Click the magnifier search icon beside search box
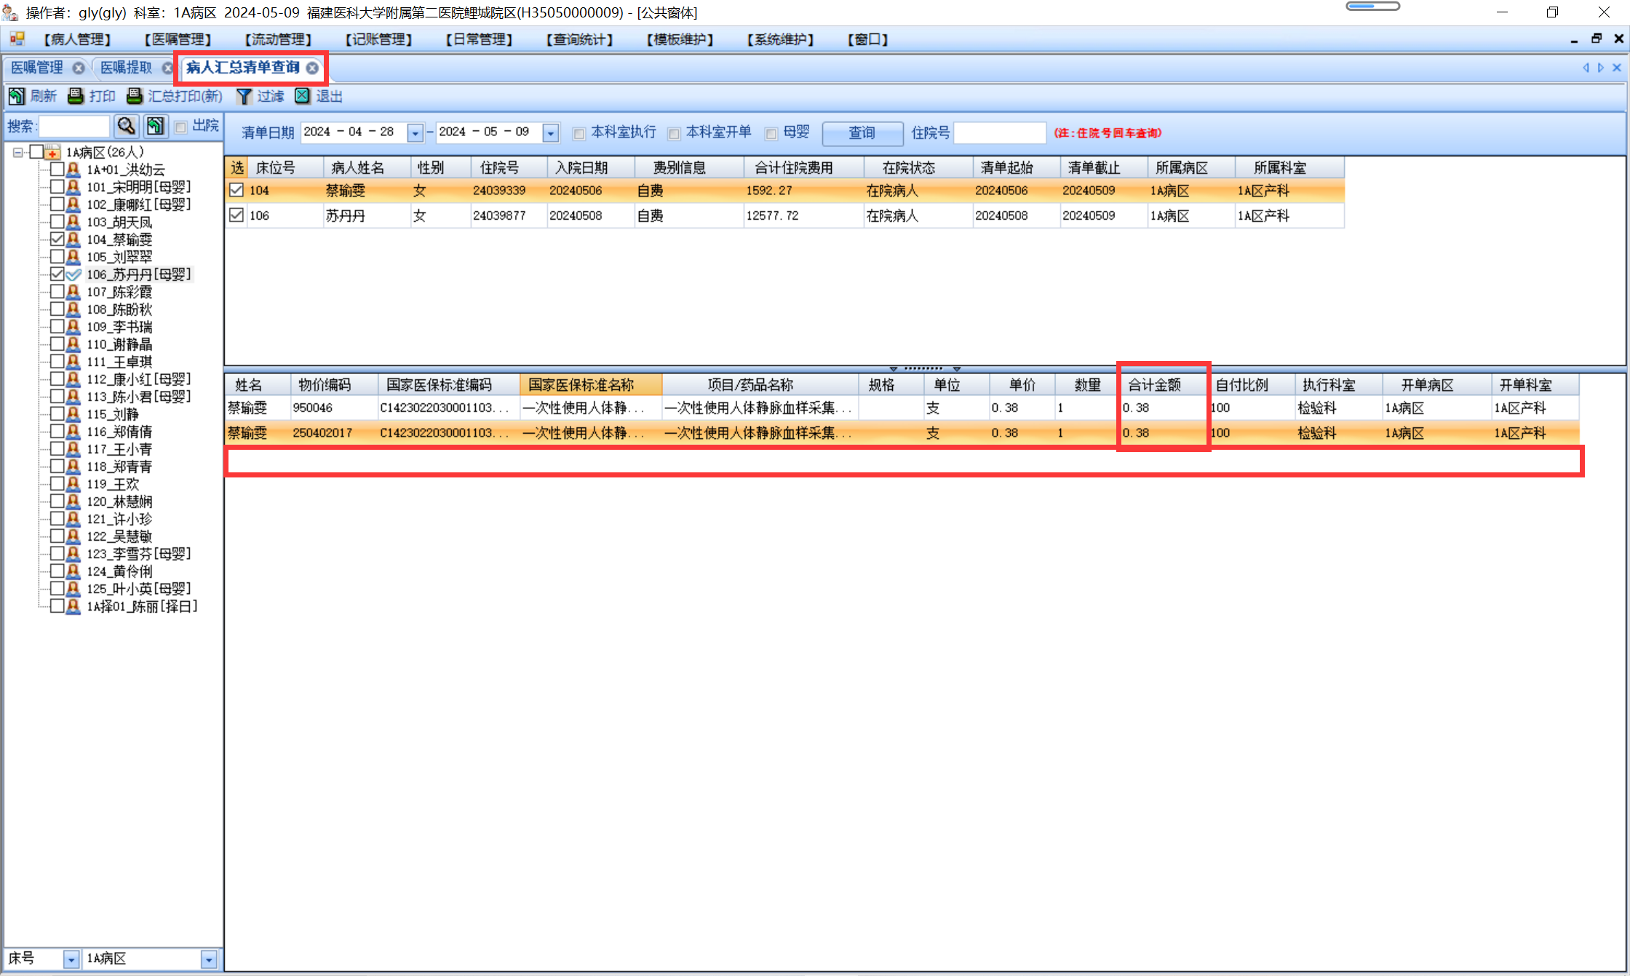 [x=127, y=127]
